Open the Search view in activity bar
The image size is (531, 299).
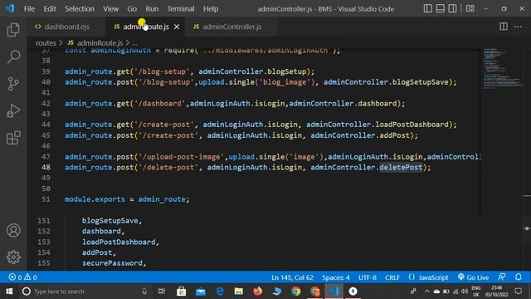click(x=13, y=56)
